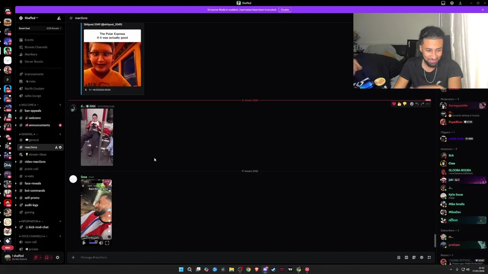Screen dimensions: 488x274
Task: Switch to the announcements channel
Action: [x=40, y=125]
